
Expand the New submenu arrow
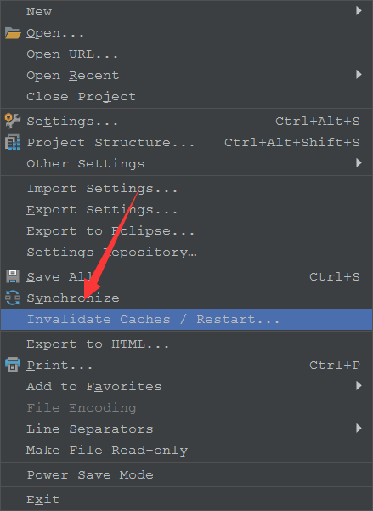point(359,11)
